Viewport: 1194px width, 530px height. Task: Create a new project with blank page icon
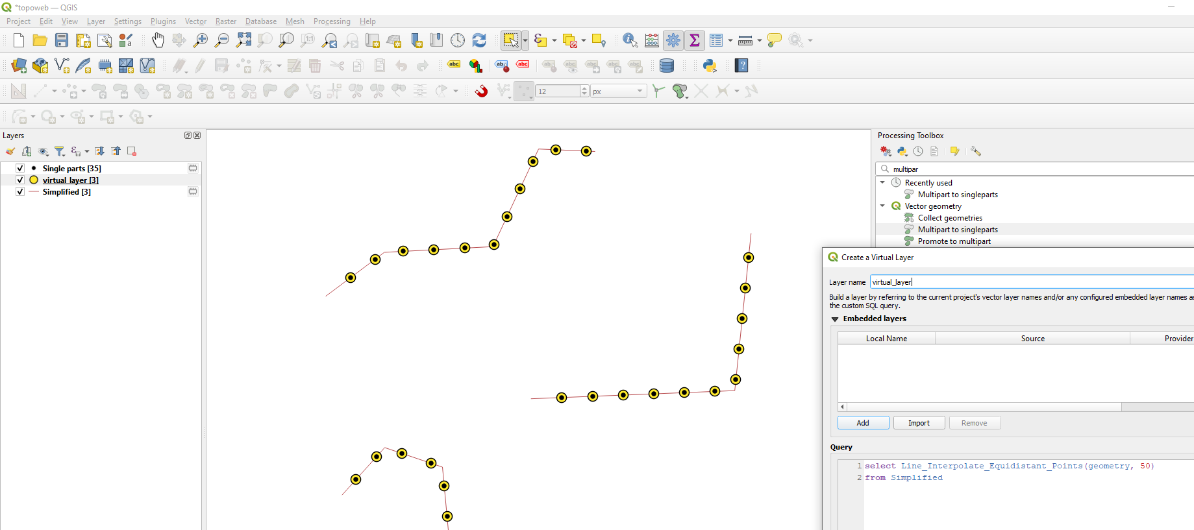click(19, 40)
